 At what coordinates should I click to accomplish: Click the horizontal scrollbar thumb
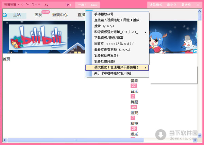(x=76, y=140)
